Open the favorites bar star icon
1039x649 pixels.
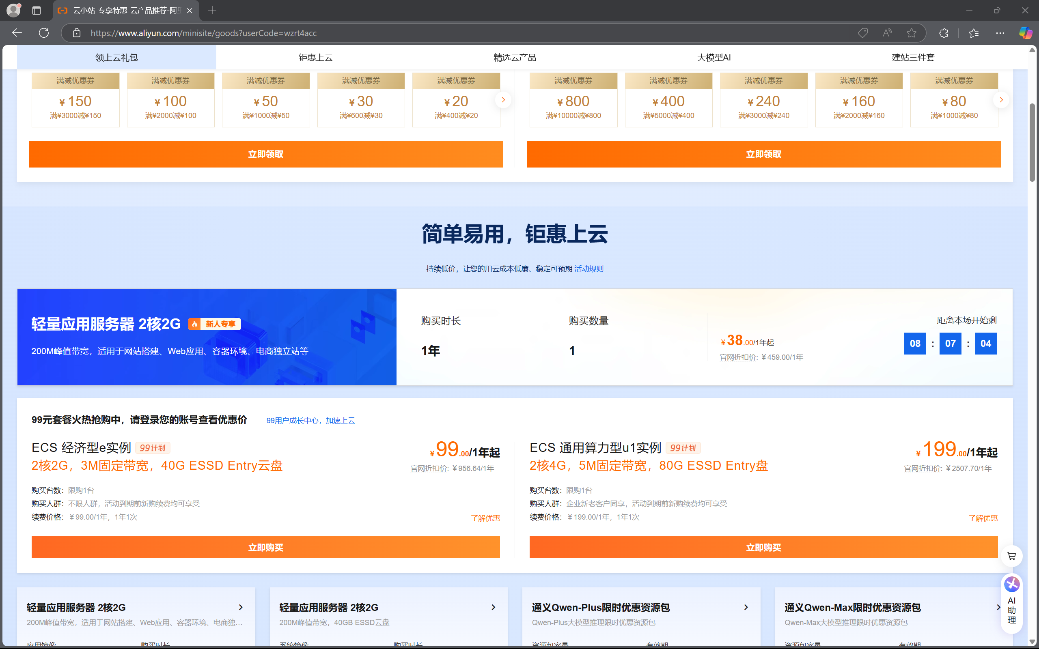[973, 32]
